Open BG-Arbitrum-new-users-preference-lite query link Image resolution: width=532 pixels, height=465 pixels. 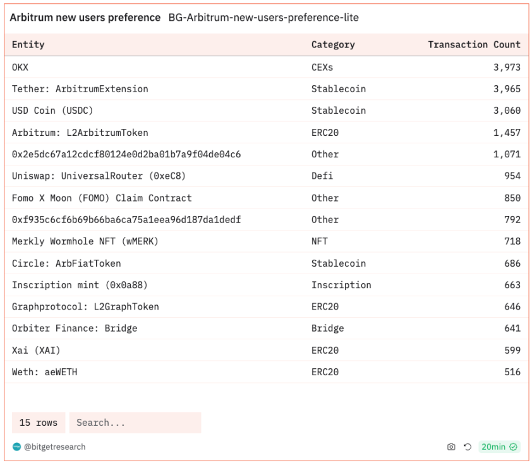click(x=263, y=18)
